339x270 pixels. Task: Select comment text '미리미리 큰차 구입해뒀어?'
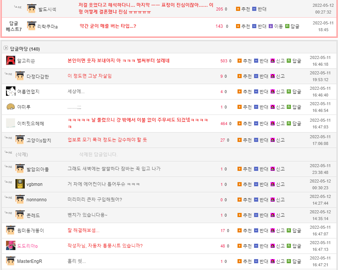pyautogui.click(x=95, y=199)
